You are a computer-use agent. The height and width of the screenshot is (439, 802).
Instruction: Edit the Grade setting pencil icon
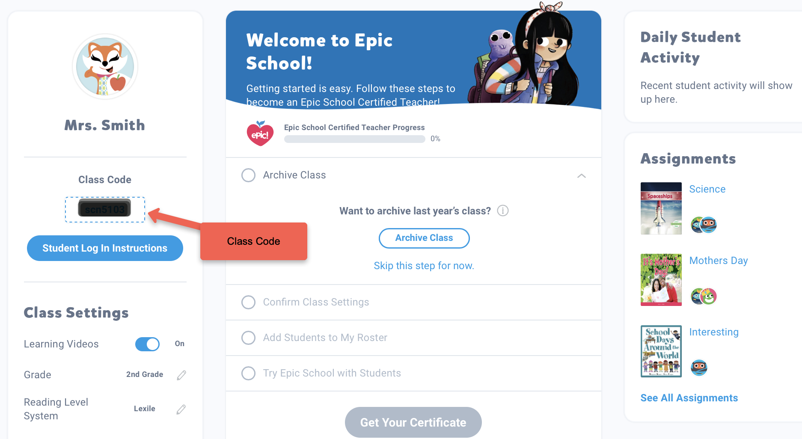click(x=181, y=375)
